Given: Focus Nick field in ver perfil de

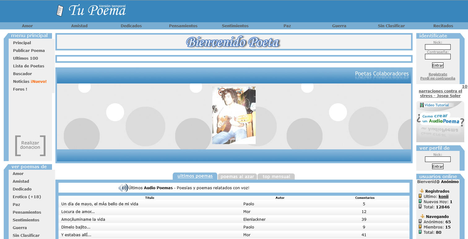Looking at the screenshot, I should tap(438, 159).
